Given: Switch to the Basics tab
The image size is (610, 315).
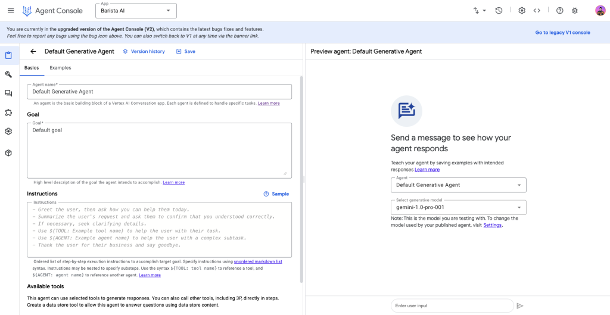Looking at the screenshot, I should point(32,68).
